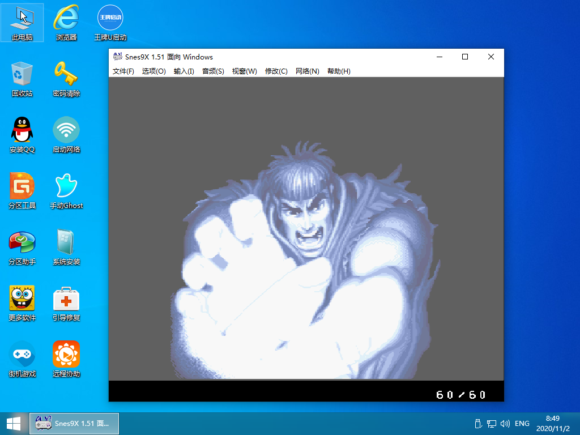Open the 引导修复 first-aid kit icon

pyautogui.click(x=66, y=304)
